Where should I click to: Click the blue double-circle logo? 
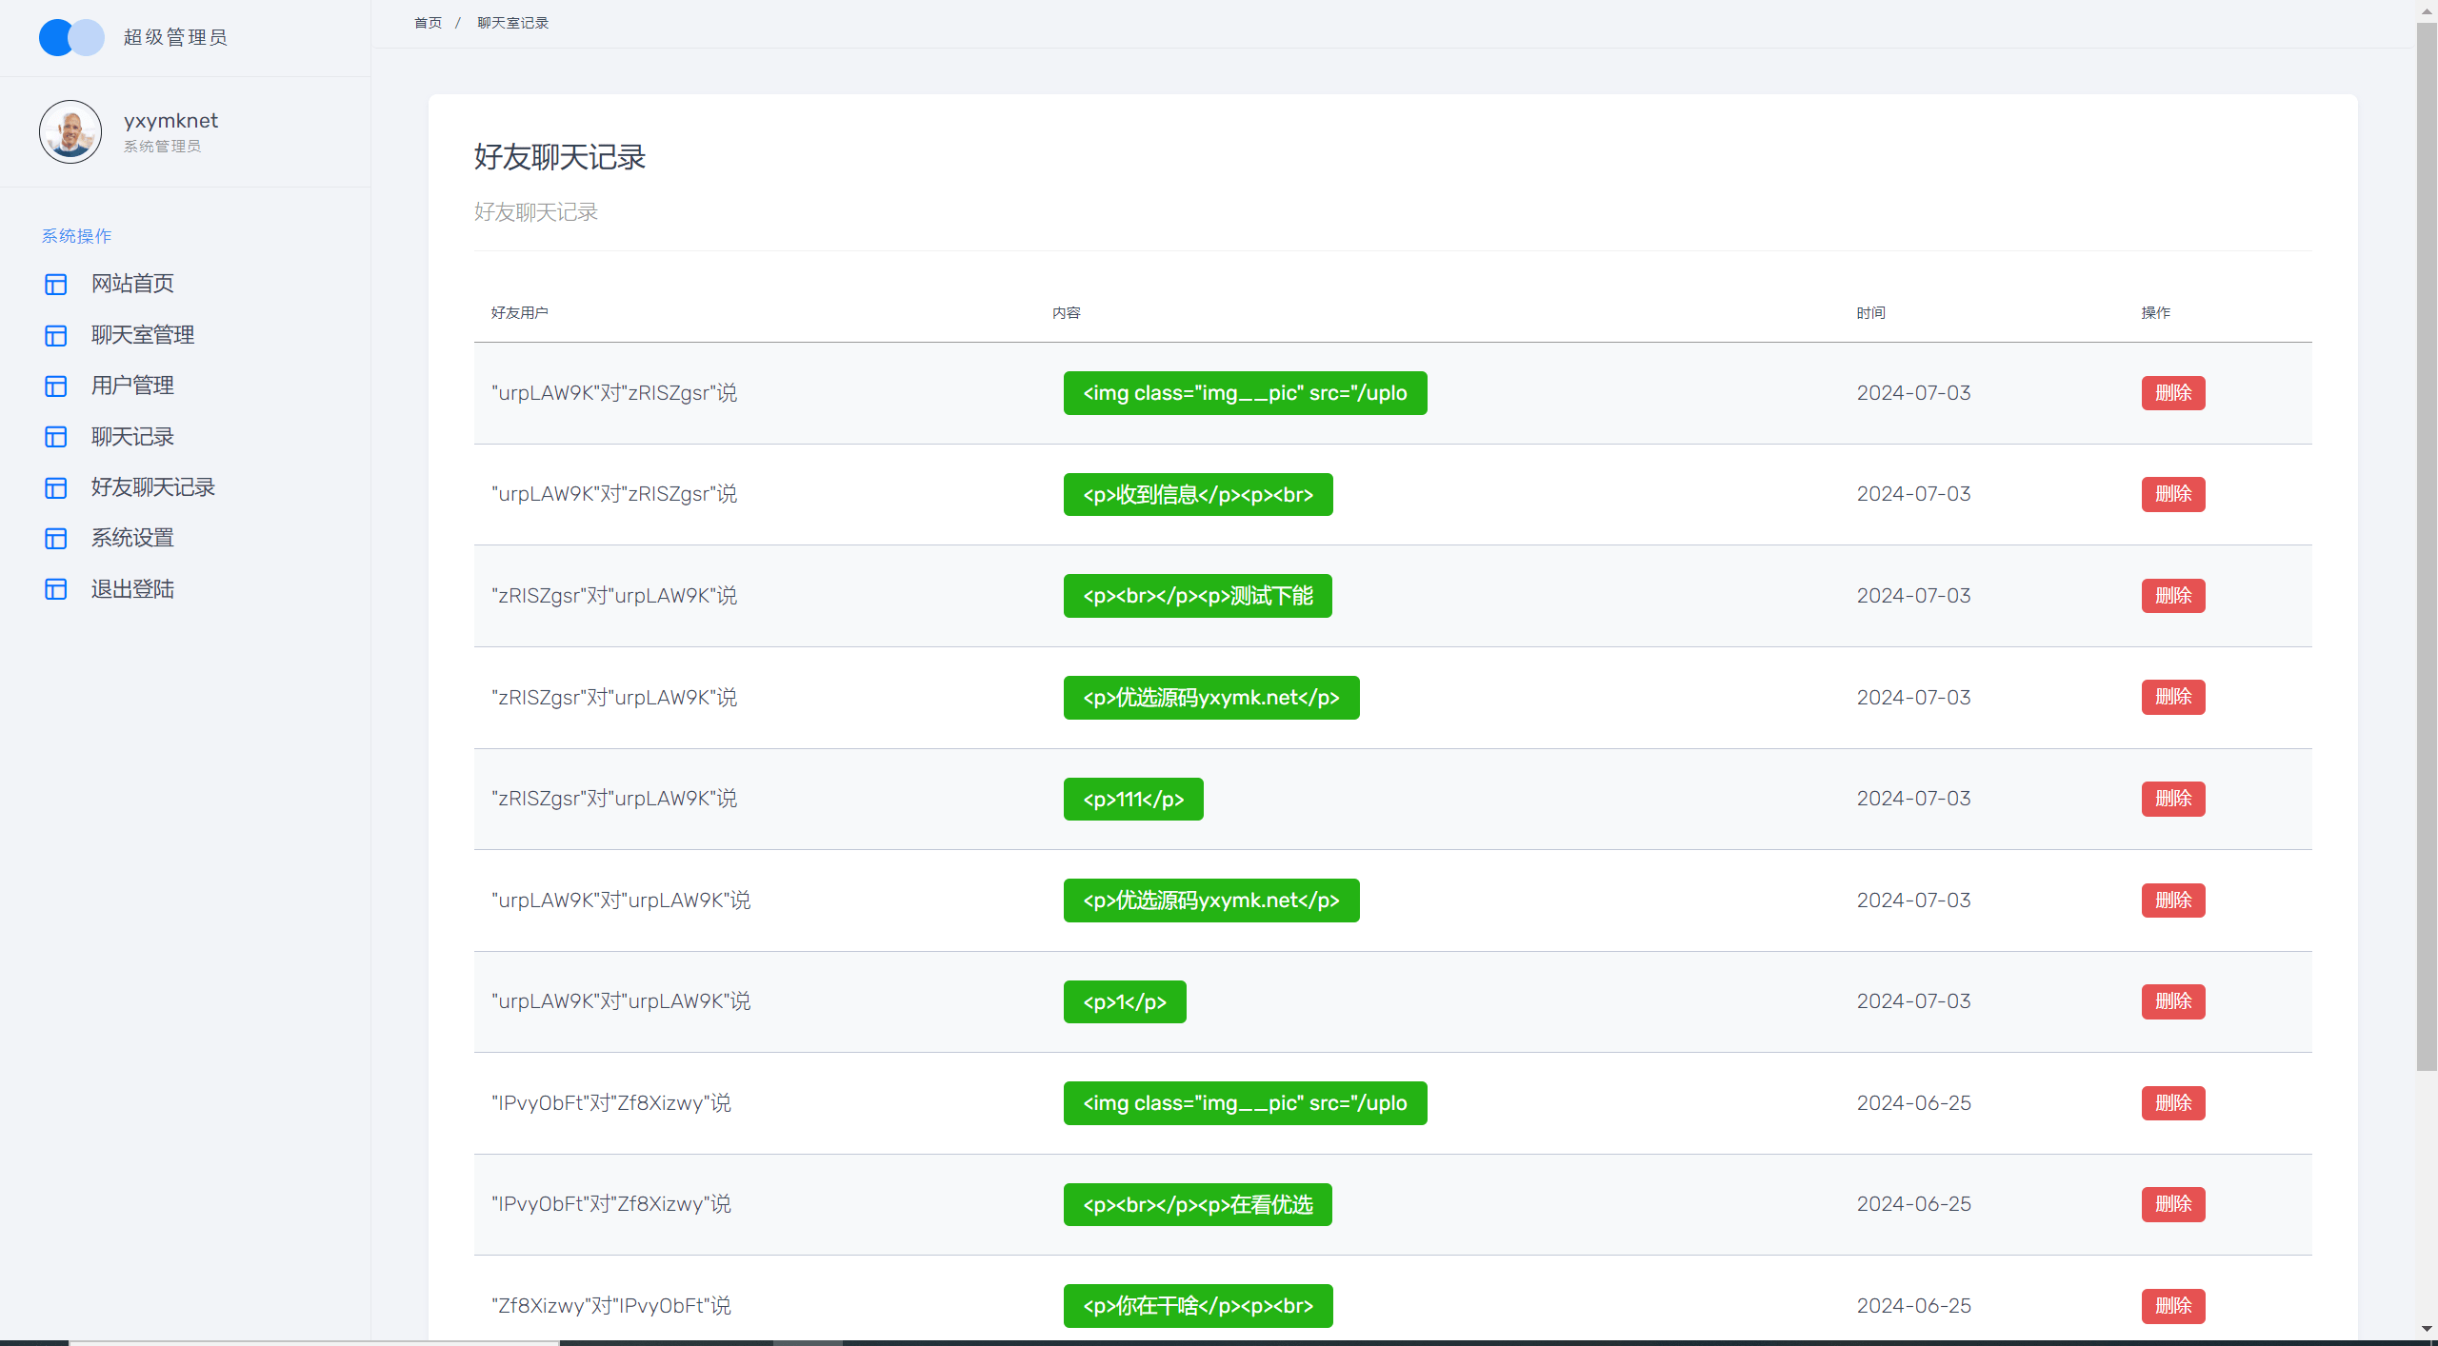click(x=71, y=37)
